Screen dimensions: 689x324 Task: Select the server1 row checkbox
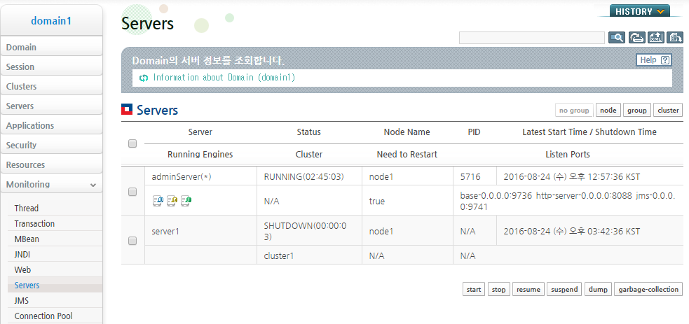click(132, 241)
